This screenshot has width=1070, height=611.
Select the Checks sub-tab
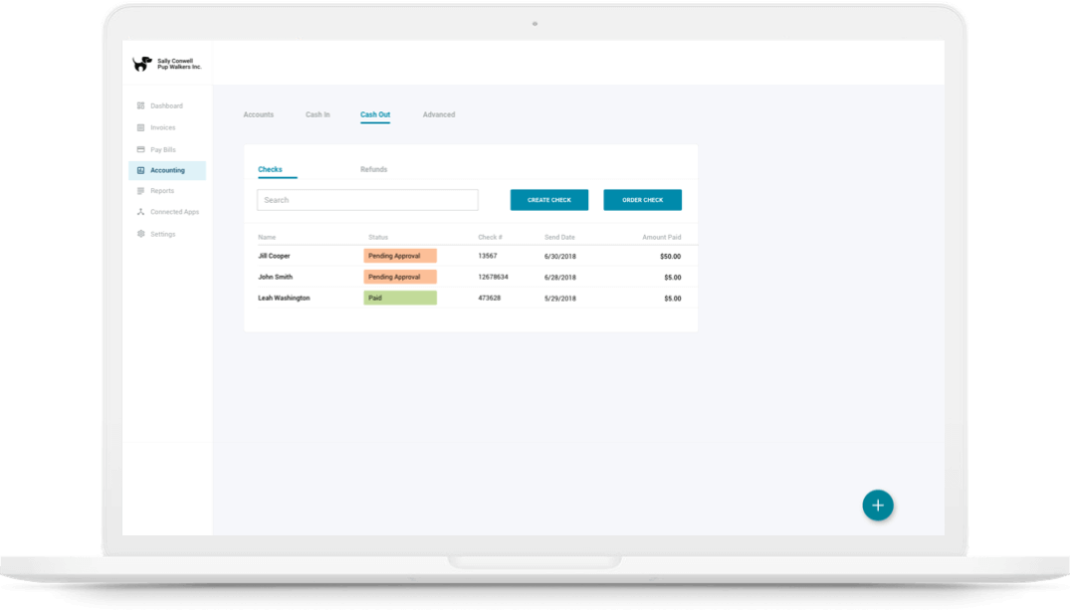coord(270,170)
